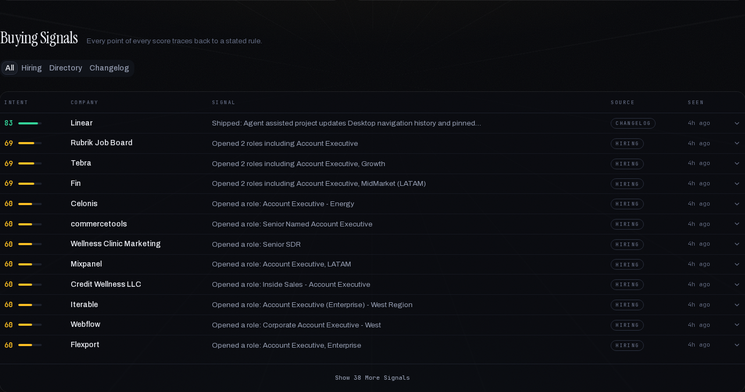The height and width of the screenshot is (392, 745).
Task: Click the CHANGELOG source badge for Linear
Action: pos(633,123)
